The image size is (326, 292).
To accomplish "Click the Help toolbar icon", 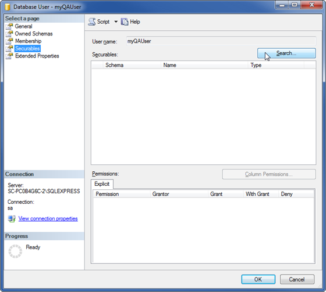I will click(x=125, y=22).
